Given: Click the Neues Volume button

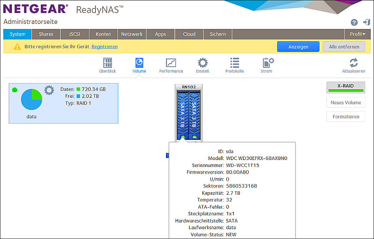Looking at the screenshot, I should [x=345, y=102].
